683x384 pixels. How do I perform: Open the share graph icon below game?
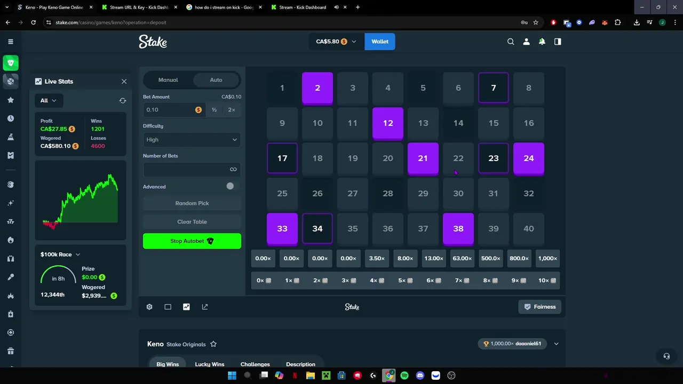(x=205, y=307)
